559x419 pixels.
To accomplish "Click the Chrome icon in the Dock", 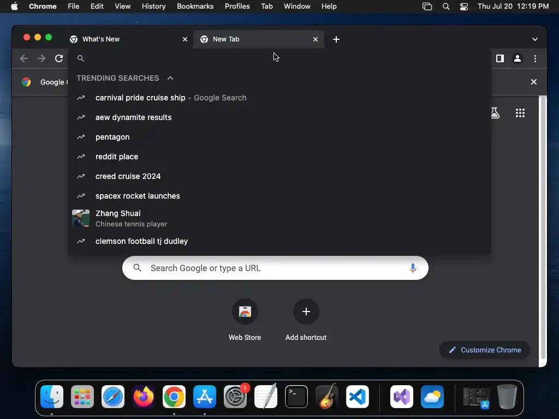I will click(x=174, y=397).
